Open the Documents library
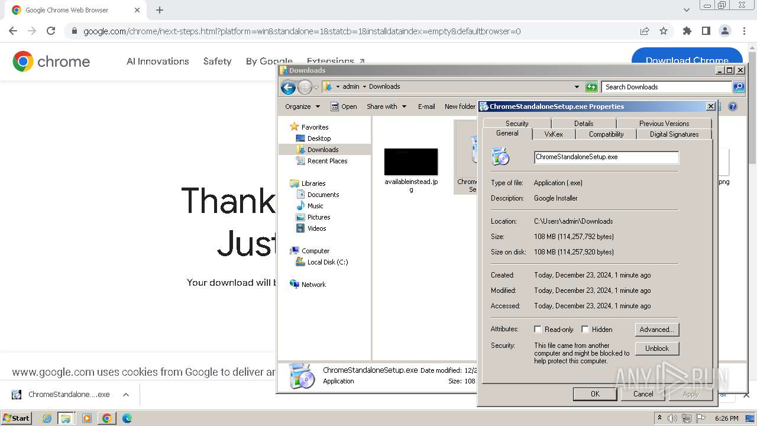Viewport: 757px width, 426px height. [x=323, y=195]
